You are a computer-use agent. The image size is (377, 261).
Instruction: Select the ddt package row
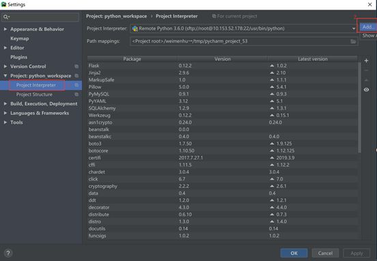coord(223,200)
